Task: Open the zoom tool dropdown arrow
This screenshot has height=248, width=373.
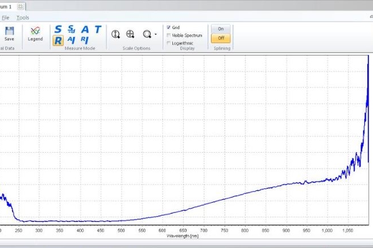Action: point(155,35)
